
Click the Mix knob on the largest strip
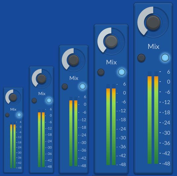[x=153, y=22]
